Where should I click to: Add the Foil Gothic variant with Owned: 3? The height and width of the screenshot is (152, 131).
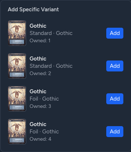coord(115,99)
